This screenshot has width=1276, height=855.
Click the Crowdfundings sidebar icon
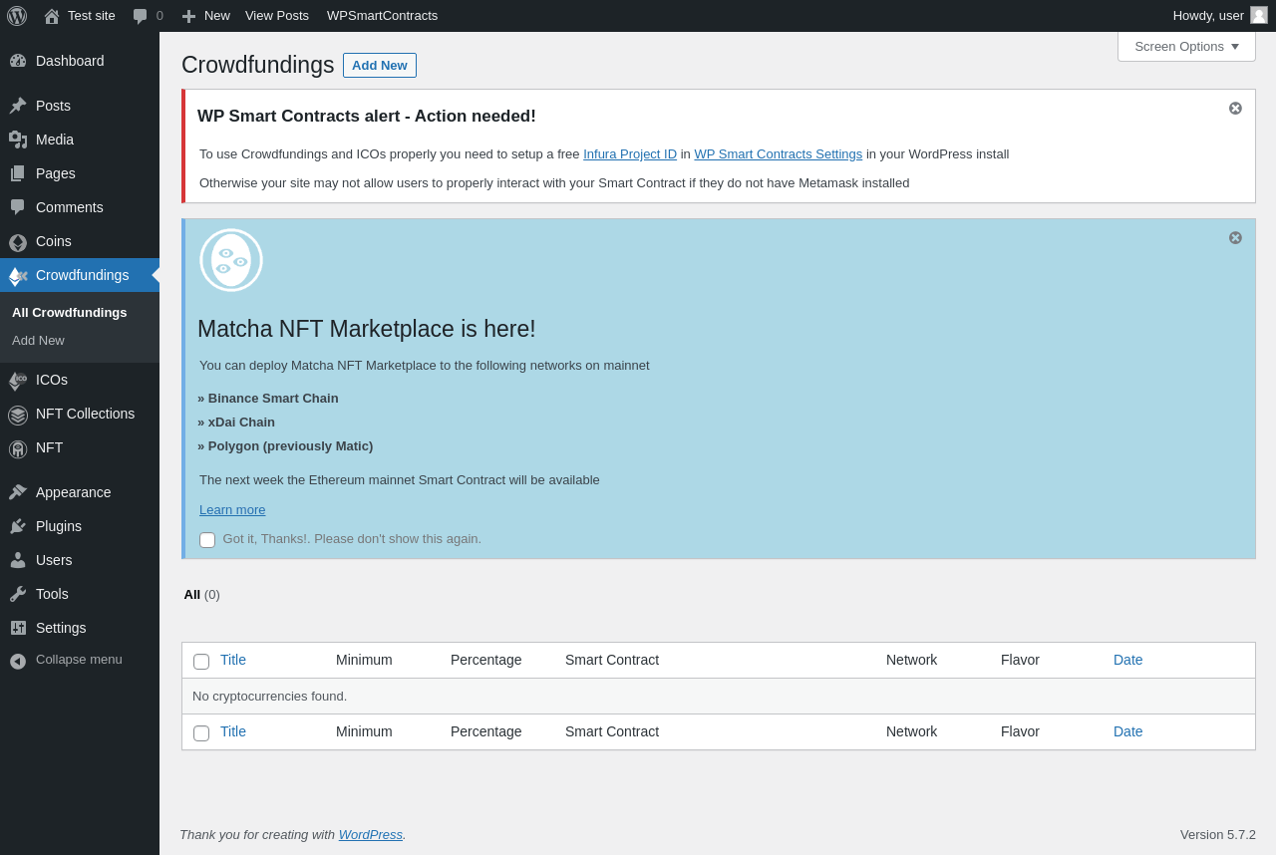(x=18, y=276)
